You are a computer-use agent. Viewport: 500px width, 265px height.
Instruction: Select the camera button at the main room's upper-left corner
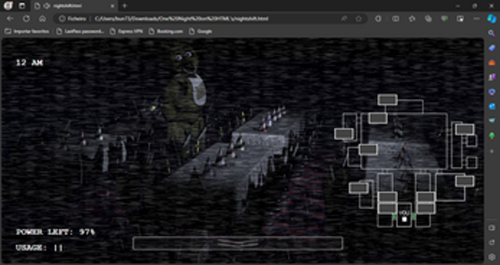pyautogui.click(x=378, y=118)
